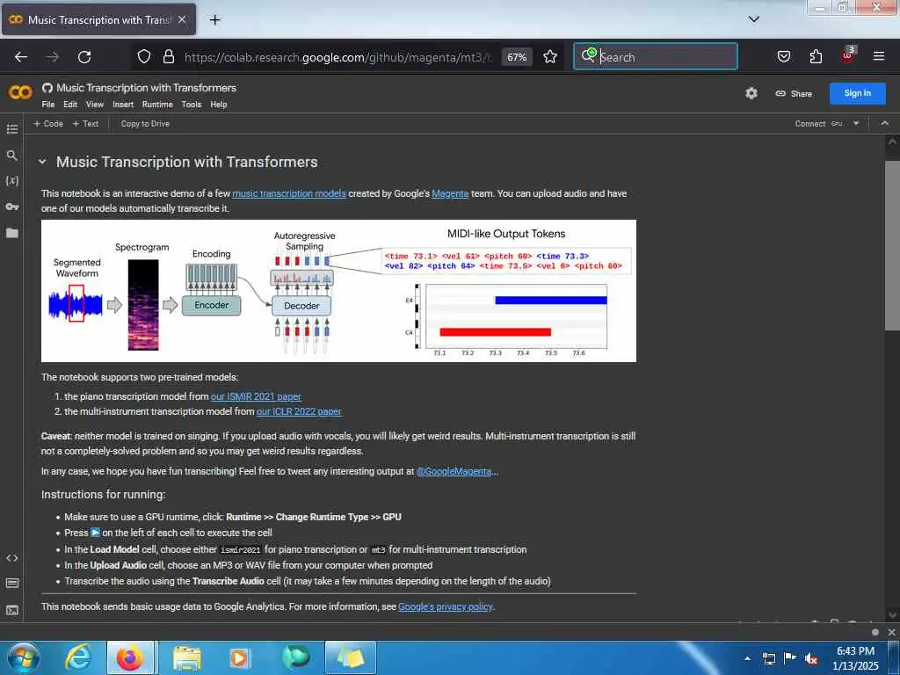The height and width of the screenshot is (675, 900).
Task: Click the 6:43 PM taskbar clock
Action: point(855,657)
